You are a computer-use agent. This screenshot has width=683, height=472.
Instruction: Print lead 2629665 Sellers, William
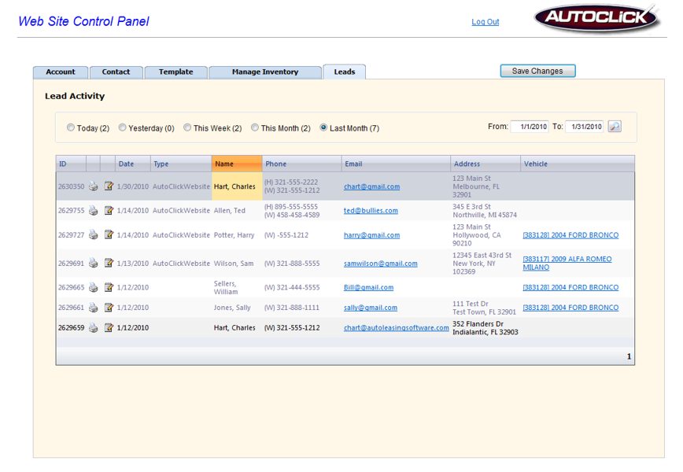[x=93, y=287]
